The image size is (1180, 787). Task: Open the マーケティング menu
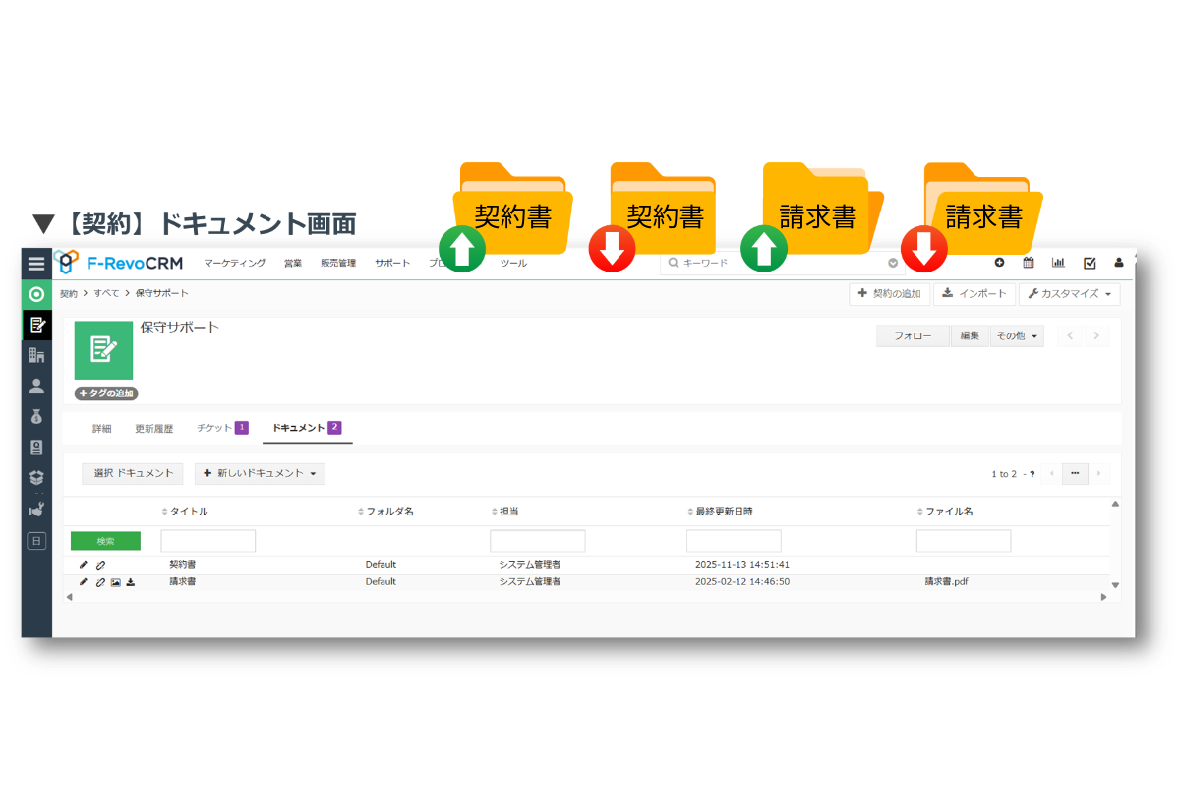(x=235, y=263)
